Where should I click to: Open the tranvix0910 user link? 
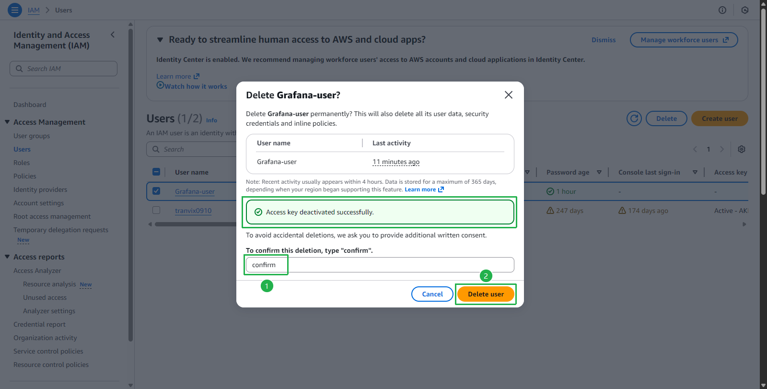tap(193, 211)
